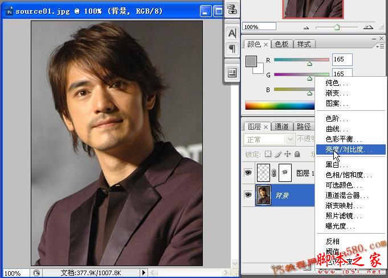Select the 图层 1 layer mask thumbnail

click(285, 173)
